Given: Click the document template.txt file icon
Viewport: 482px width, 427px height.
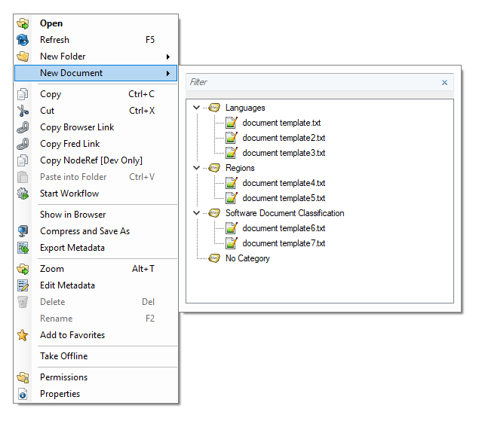Looking at the screenshot, I should click(x=232, y=123).
